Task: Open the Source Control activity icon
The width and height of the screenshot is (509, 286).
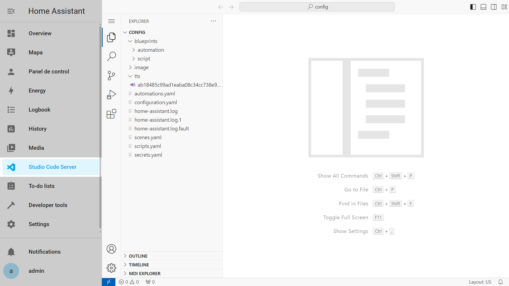Action: (111, 76)
